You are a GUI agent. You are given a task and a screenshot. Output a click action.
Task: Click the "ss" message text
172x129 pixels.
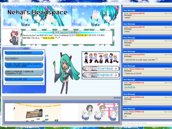(126, 116)
